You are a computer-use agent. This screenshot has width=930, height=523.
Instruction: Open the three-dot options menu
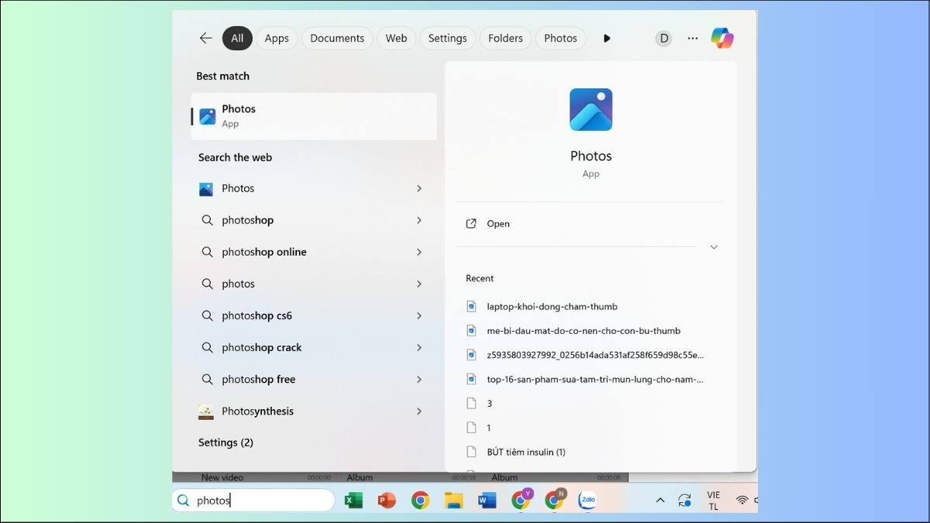tap(693, 38)
